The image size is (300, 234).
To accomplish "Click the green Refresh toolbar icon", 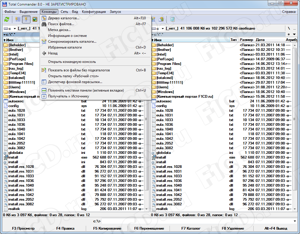I will click(7, 19).
